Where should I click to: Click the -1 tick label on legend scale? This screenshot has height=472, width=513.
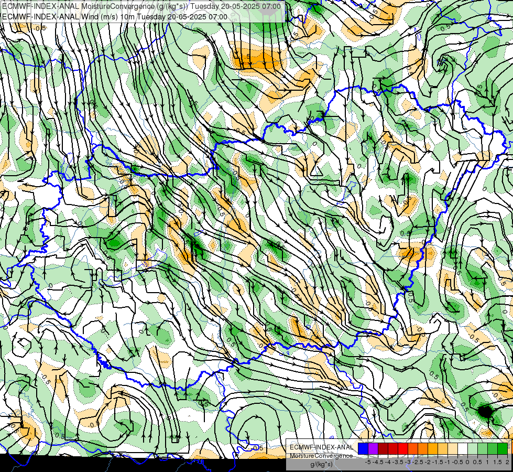click(447, 462)
